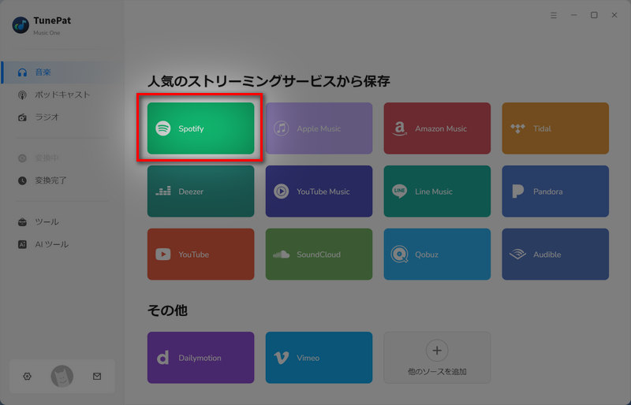Open the ツール section
The image size is (631, 405).
(x=62, y=222)
